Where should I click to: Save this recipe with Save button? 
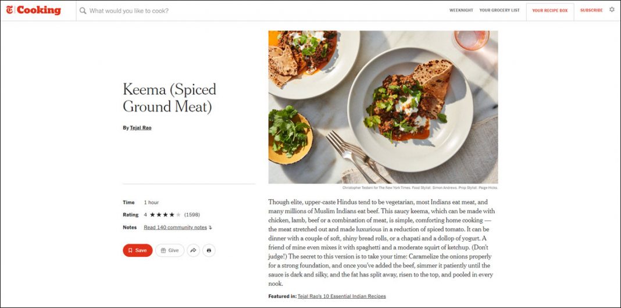[x=137, y=250]
